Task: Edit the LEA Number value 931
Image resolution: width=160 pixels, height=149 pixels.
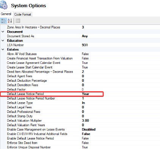Action: click(x=85, y=45)
